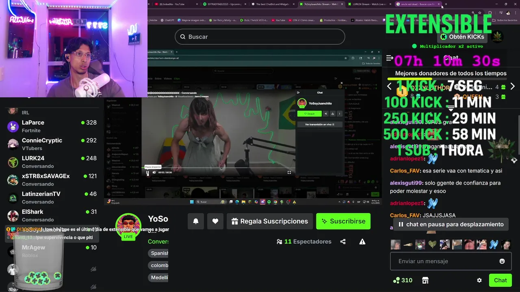Open the YouTube bookmark
520x292 pixels.
click(278, 20)
